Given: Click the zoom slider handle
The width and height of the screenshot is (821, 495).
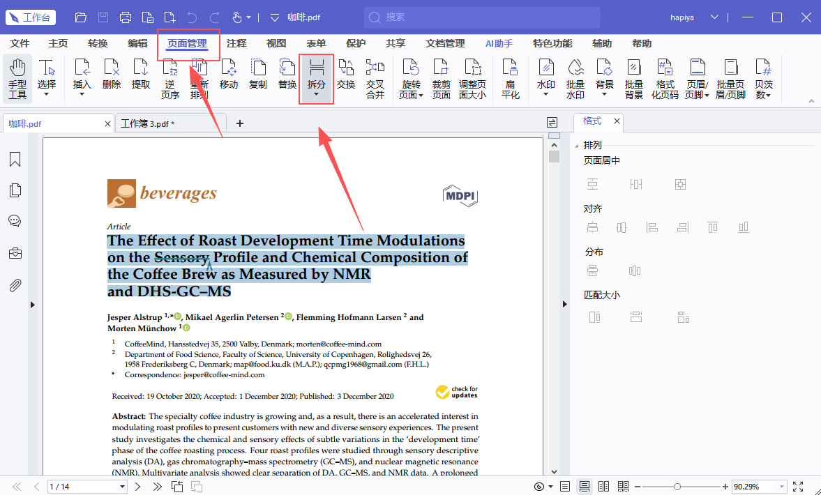Looking at the screenshot, I should click(677, 487).
